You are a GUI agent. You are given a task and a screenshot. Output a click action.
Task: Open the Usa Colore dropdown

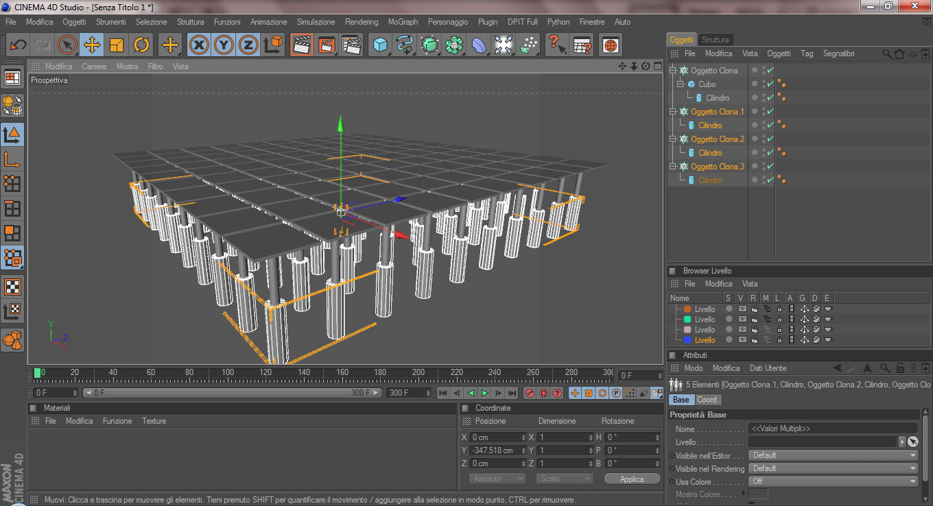click(x=834, y=481)
